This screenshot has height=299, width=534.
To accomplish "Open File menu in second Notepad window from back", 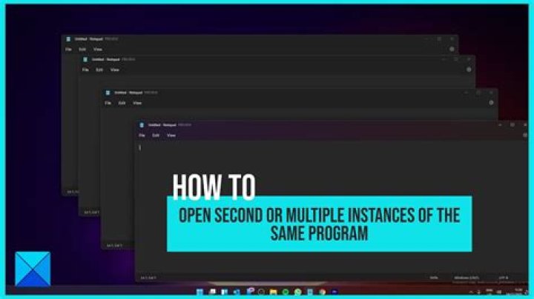I will tap(85, 70).
